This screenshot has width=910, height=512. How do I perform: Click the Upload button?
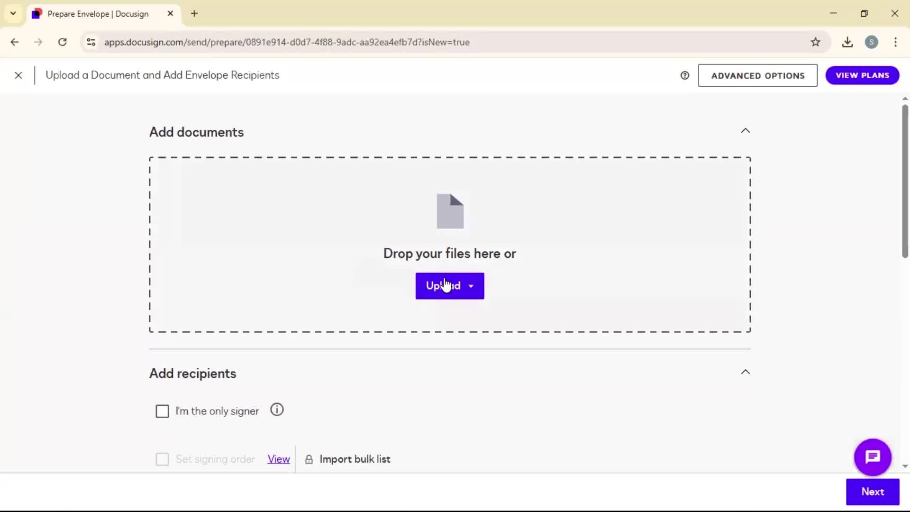[450, 286]
